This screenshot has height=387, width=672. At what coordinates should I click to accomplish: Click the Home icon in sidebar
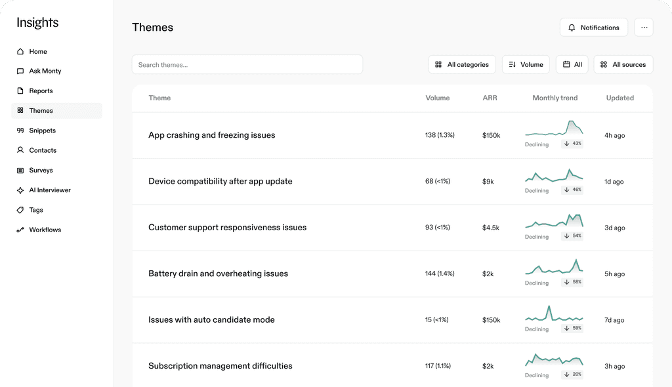(20, 52)
